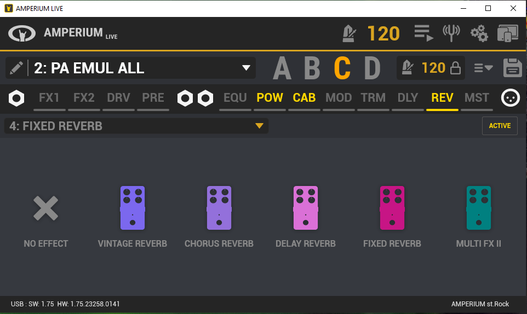This screenshot has width=527, height=314.
Task: Open the metronome in the top header
Action: [349, 33]
